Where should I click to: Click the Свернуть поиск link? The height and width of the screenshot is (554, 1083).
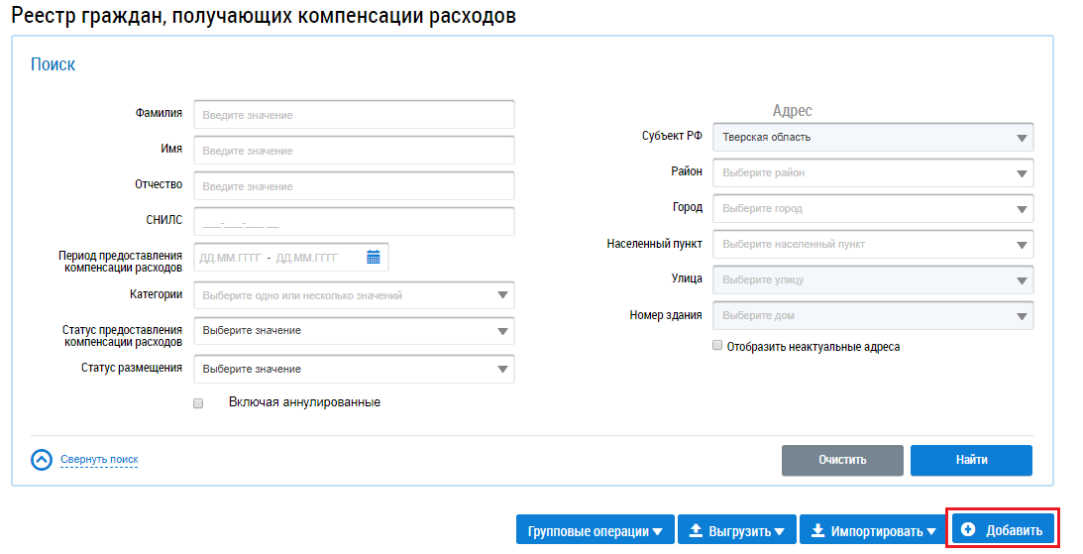[99, 460]
